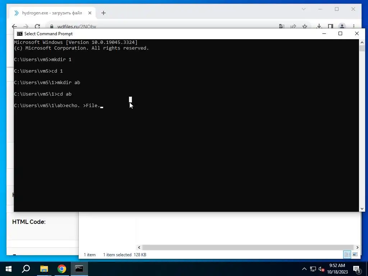Bookmark this page with star icon

point(305,27)
